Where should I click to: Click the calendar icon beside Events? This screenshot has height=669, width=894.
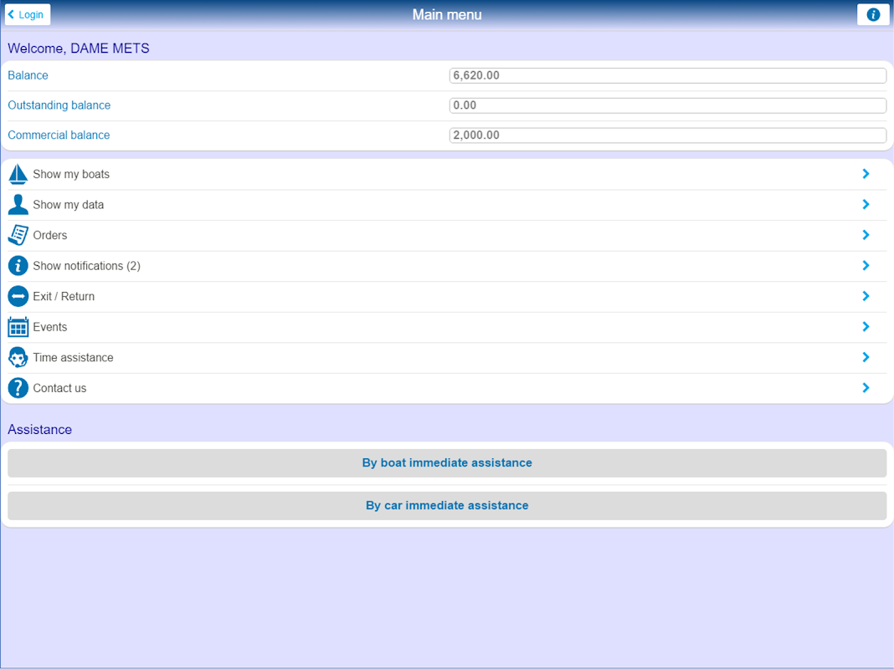pos(18,327)
